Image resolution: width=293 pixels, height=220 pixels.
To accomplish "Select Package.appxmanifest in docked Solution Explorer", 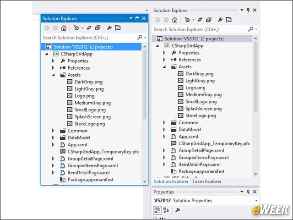I will point(201,171).
